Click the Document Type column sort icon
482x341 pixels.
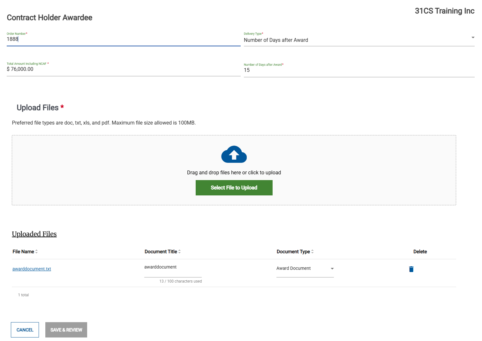(x=312, y=251)
